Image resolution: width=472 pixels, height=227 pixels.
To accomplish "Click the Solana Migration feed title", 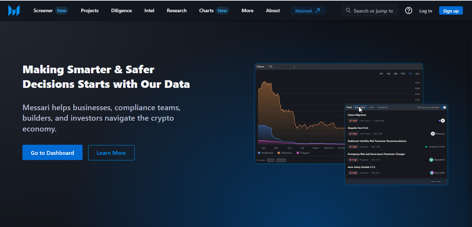I will click(357, 115).
